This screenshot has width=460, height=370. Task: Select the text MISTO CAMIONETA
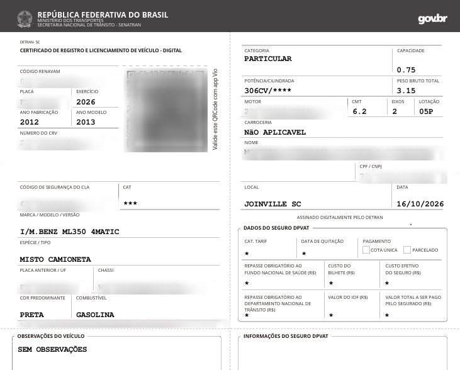55,259
